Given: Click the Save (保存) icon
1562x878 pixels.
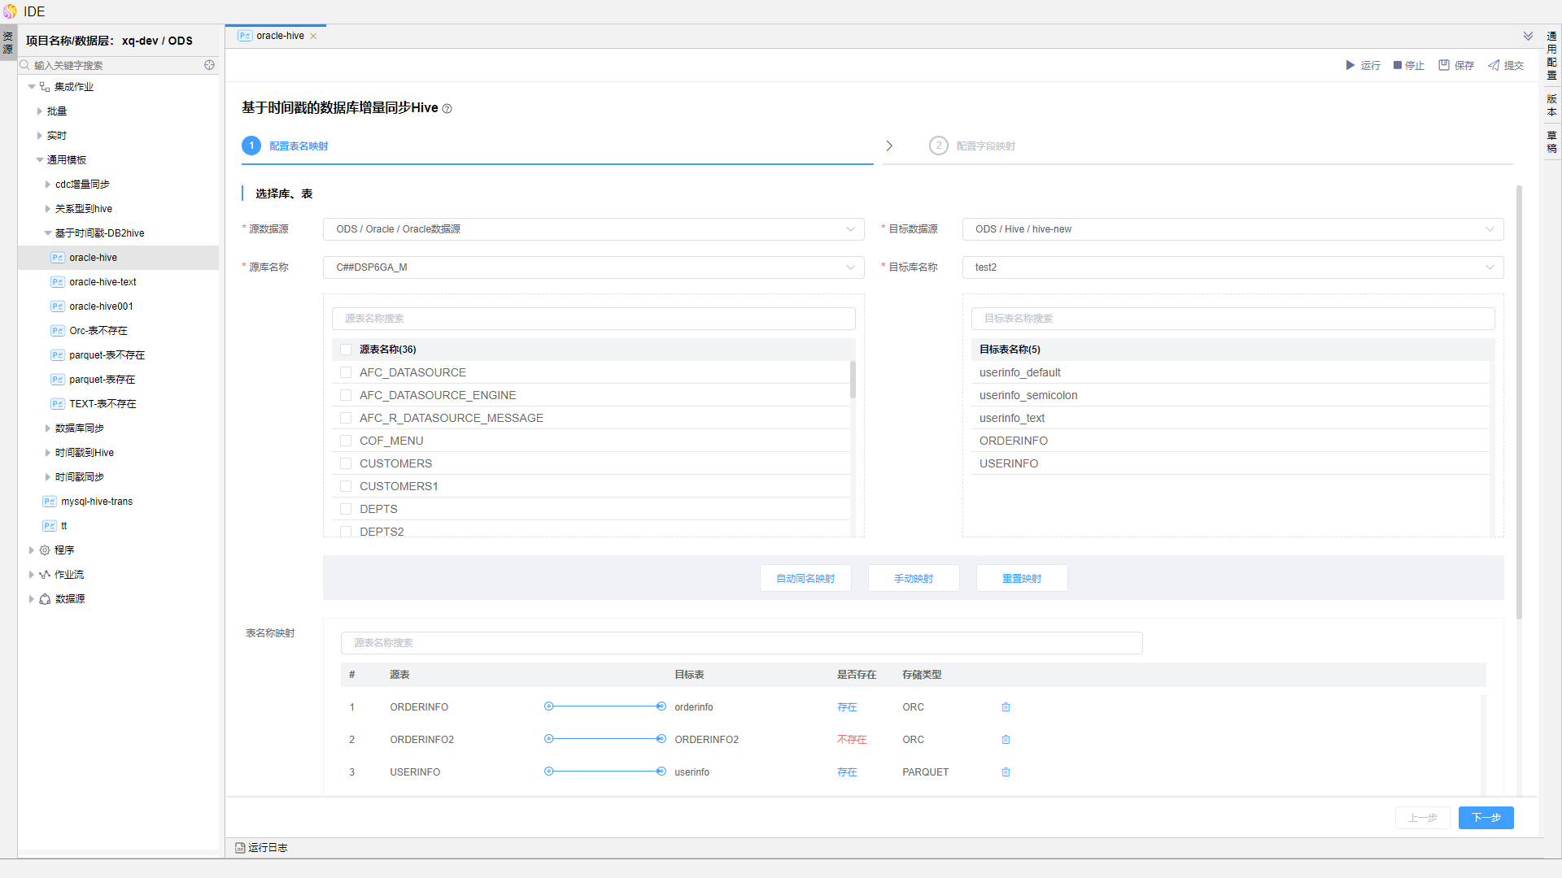Looking at the screenshot, I should point(1444,65).
